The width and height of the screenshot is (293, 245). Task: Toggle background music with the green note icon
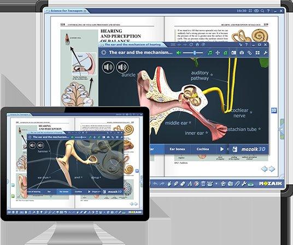click(210, 53)
